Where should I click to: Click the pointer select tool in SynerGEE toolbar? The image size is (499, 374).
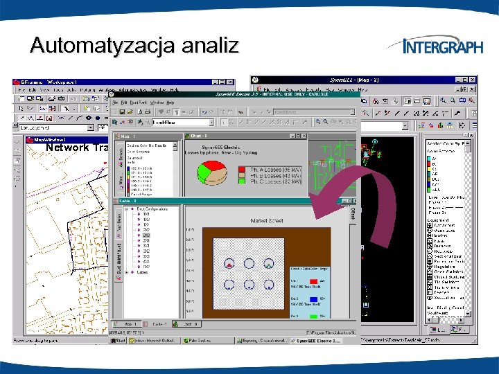coord(223,122)
